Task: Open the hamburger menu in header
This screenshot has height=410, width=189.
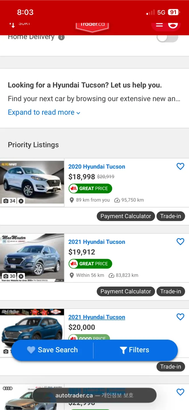Action: click(x=159, y=25)
